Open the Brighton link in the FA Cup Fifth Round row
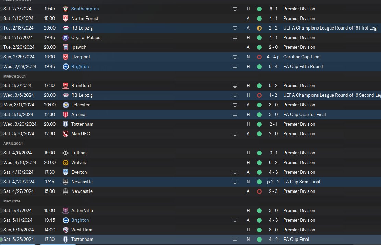Viewport: 381px width, 245px height. pos(80,66)
